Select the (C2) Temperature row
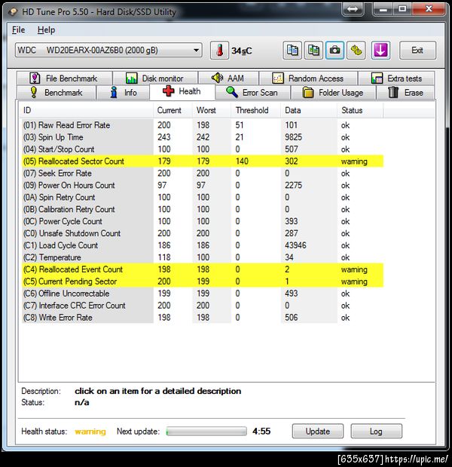 (x=203, y=257)
